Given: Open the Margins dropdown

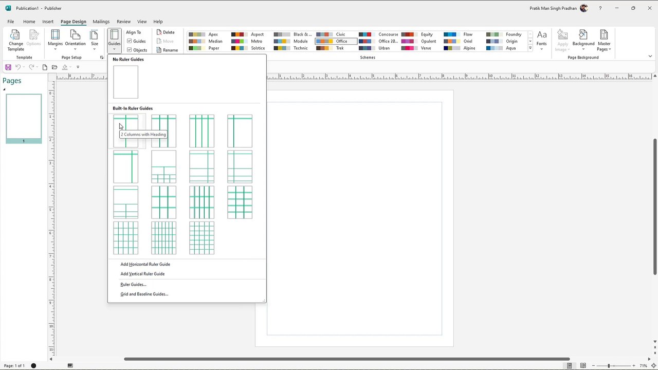Looking at the screenshot, I should pyautogui.click(x=55, y=41).
